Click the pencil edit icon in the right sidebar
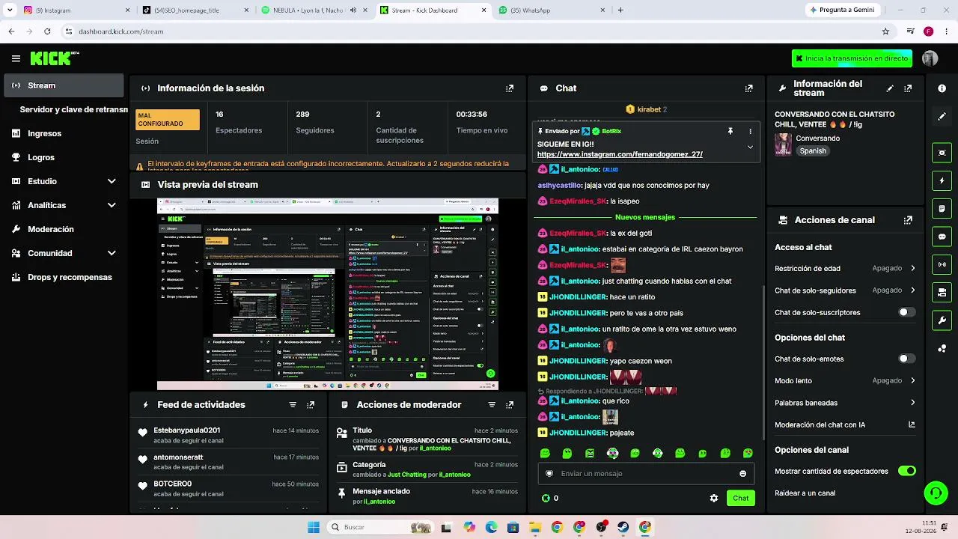Viewport: 958px width, 539px height. pos(942,117)
